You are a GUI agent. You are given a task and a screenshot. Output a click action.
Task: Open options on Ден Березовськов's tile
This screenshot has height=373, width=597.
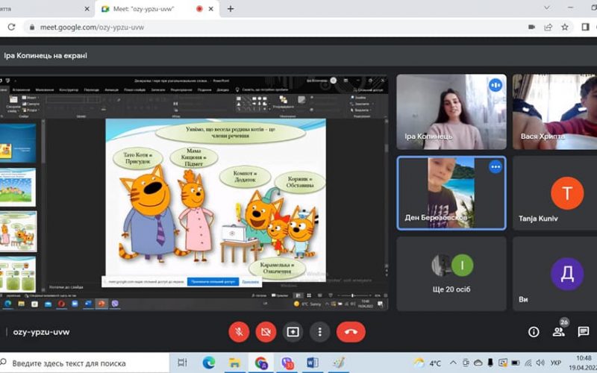(496, 167)
